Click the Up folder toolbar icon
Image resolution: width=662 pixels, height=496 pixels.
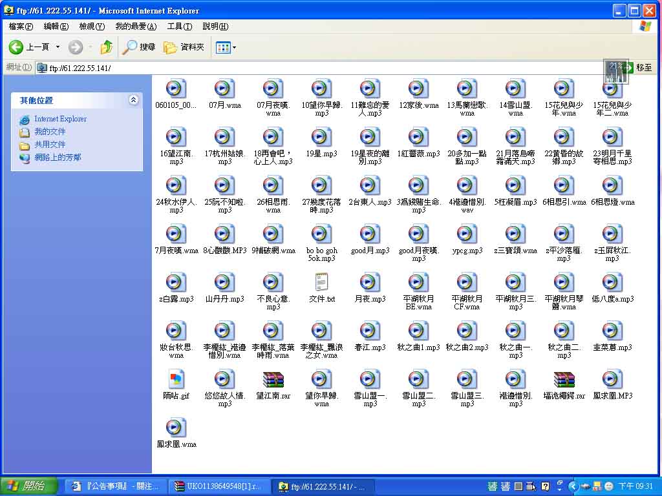coord(107,47)
